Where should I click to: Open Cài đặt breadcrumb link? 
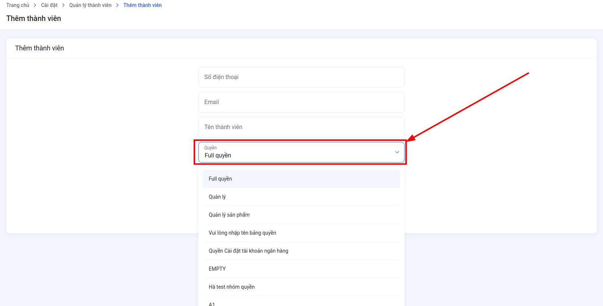(49, 5)
